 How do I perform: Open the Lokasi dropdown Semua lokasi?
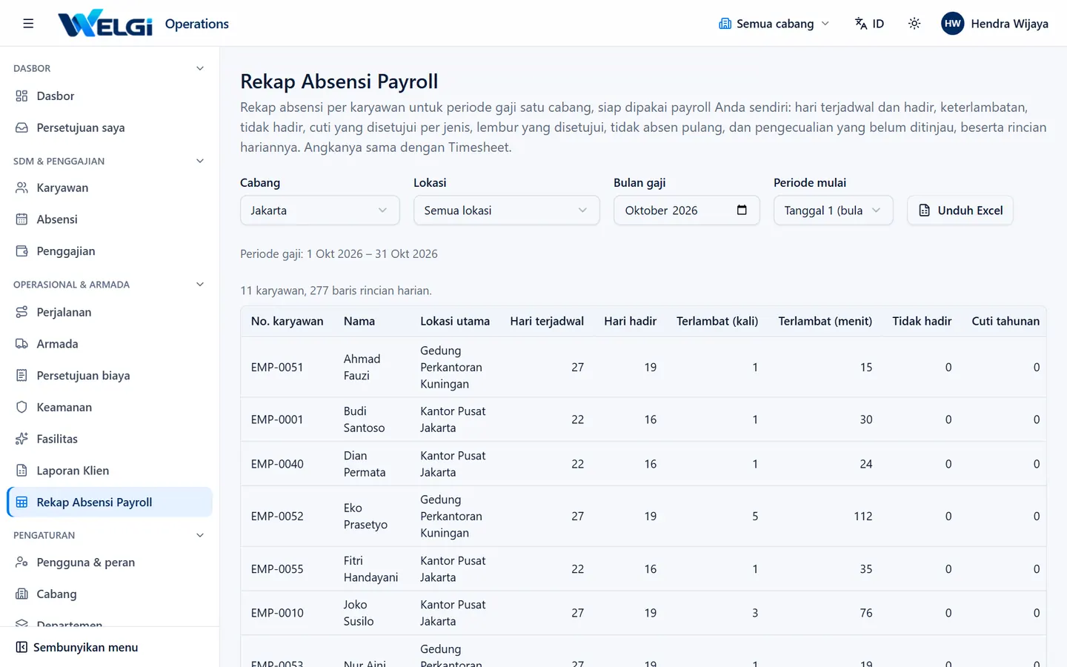507,210
